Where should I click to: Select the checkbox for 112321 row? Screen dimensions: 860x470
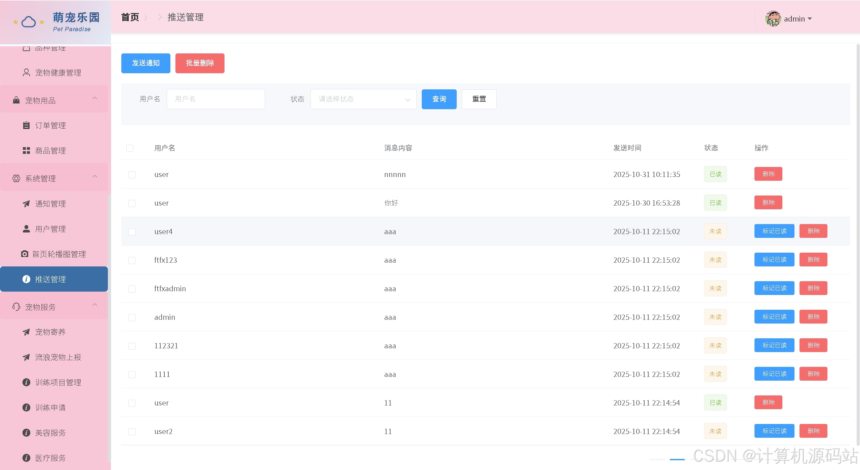click(132, 346)
